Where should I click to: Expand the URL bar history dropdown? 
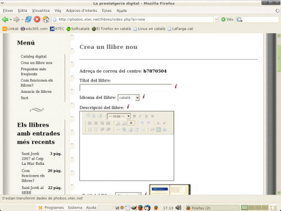click(x=216, y=19)
